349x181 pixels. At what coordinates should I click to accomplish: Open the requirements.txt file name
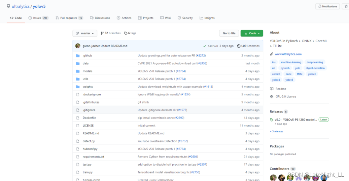point(94,157)
